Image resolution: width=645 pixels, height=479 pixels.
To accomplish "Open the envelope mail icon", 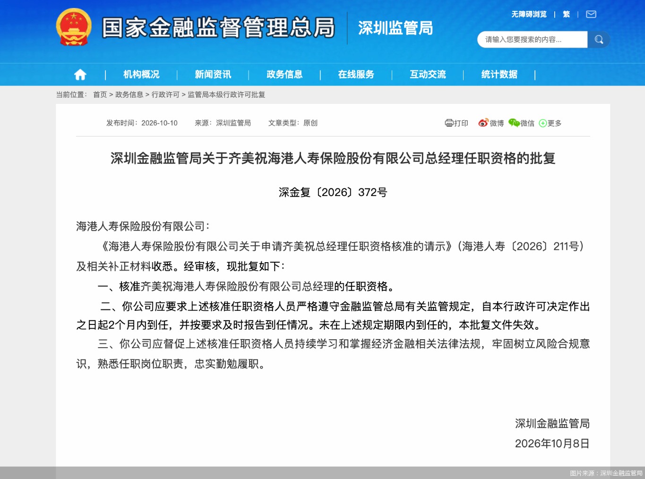I will pyautogui.click(x=591, y=15).
